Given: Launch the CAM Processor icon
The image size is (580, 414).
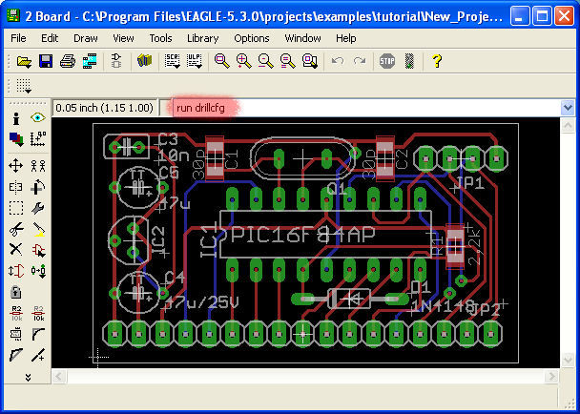Looking at the screenshot, I should (x=90, y=61).
